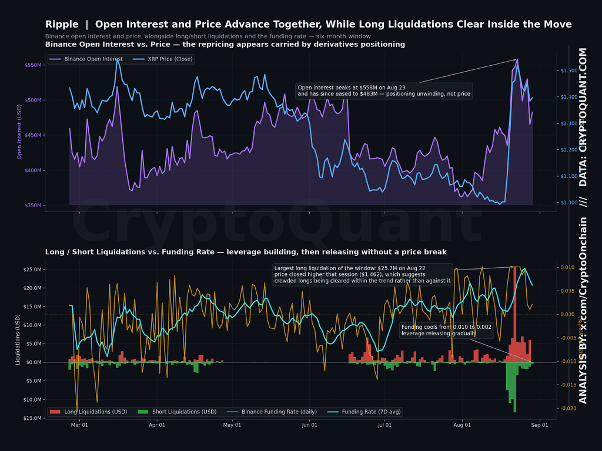602x451 pixels.
Task: Click the Long Liquidations (USD) legend label
Action: coord(96,412)
